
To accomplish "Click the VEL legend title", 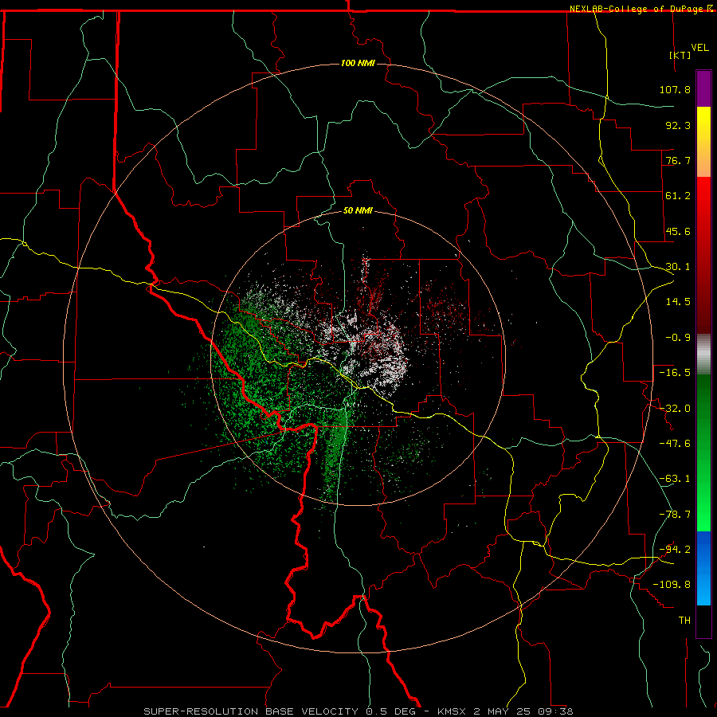I will (x=699, y=48).
